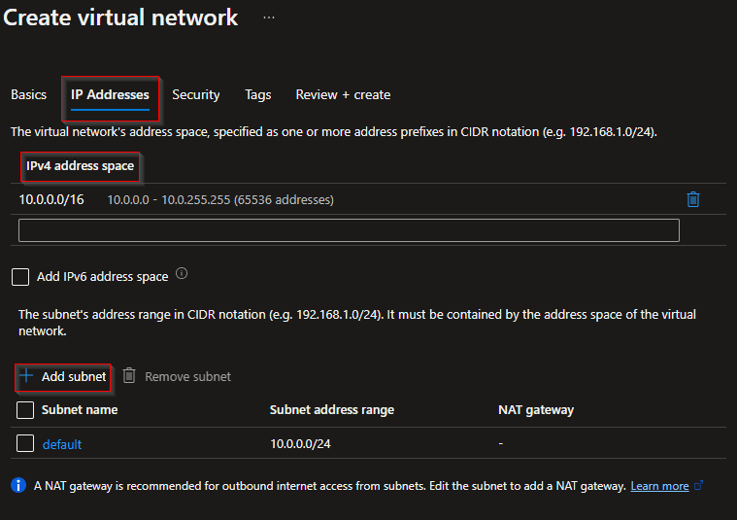Viewport: 737px width, 520px height.
Task: Select the Review + create tab
Action: (x=343, y=94)
